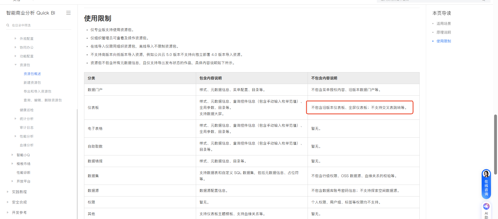This screenshot has height=219, width=498.
Task: Click the search magnifier icon in sidebar
Action: 8,25
